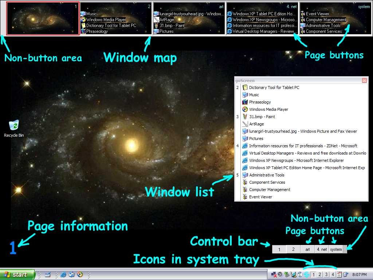Click page button 2 on the control bar

pyautogui.click(x=293, y=249)
